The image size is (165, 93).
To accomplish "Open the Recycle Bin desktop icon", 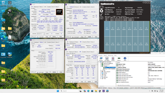I will tap(3, 4).
